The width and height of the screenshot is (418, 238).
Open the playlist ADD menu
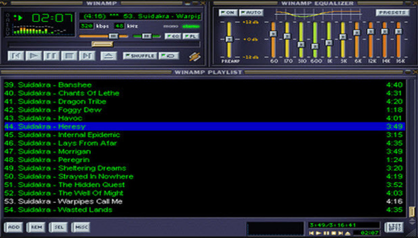(14, 227)
